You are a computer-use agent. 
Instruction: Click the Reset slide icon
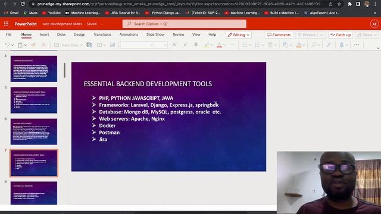point(89,45)
